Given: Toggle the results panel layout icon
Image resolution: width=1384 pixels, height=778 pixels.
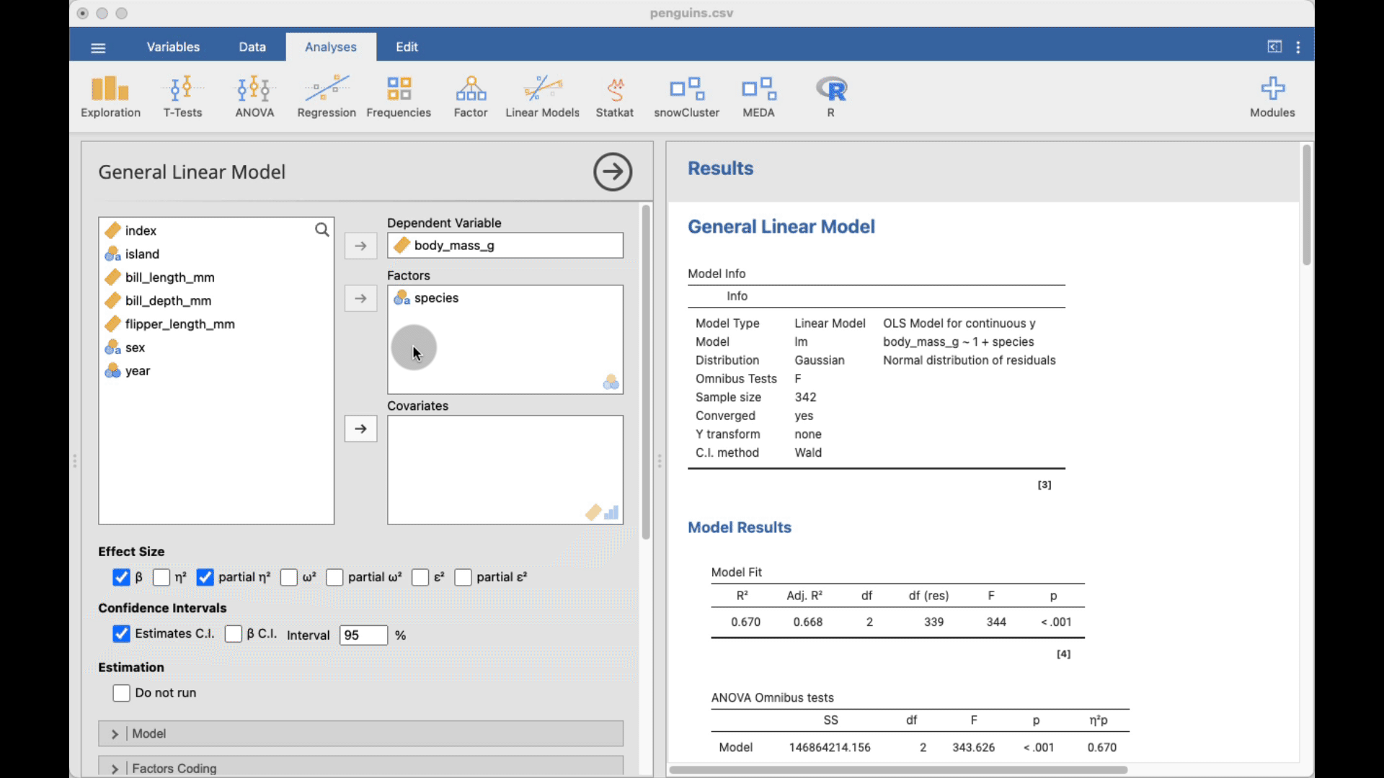Looking at the screenshot, I should point(1274,47).
